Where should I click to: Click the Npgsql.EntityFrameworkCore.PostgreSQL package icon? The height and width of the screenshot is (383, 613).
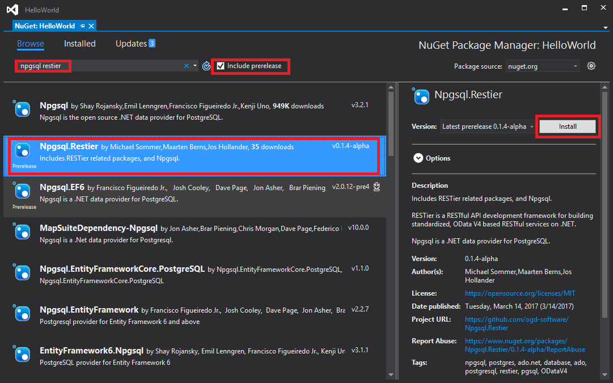22,272
